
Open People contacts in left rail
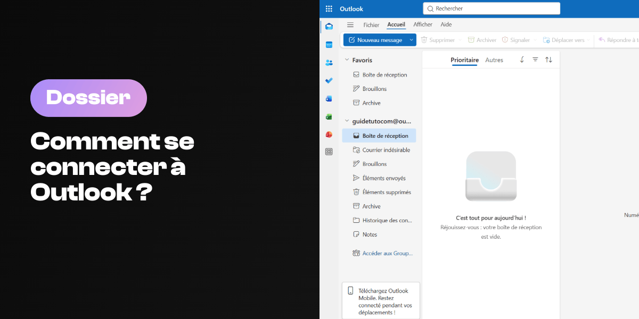[x=329, y=63]
